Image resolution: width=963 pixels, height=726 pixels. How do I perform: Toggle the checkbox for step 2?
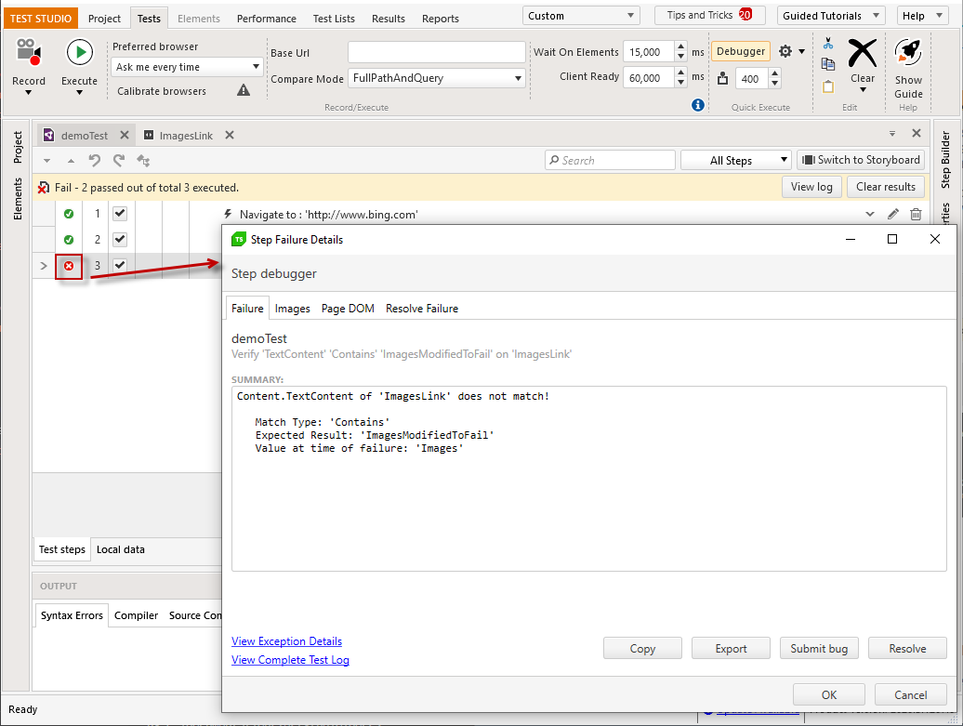coord(120,240)
